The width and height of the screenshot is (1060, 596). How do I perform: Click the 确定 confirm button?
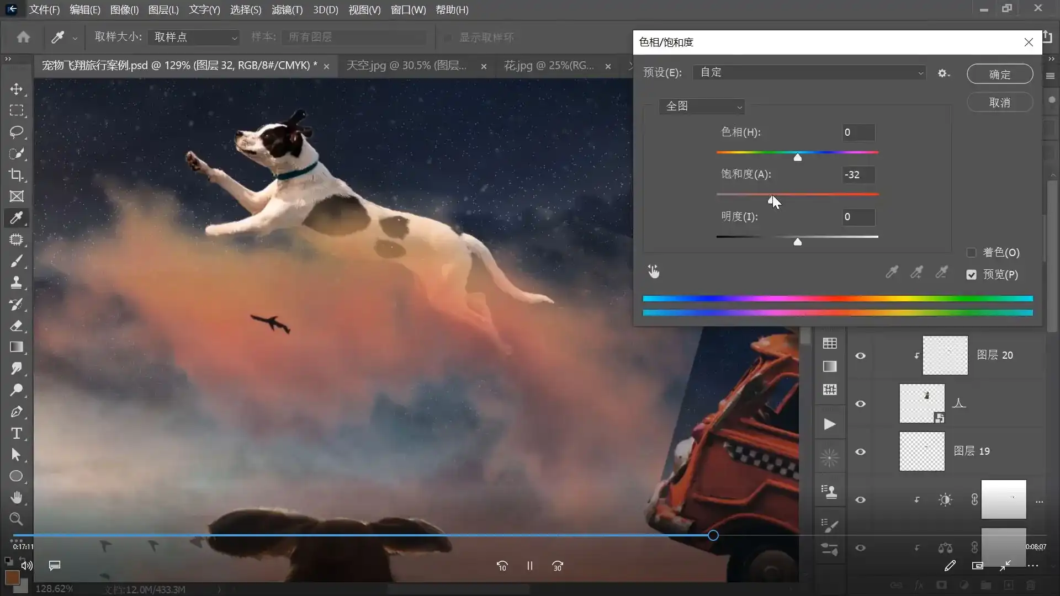[x=999, y=74]
